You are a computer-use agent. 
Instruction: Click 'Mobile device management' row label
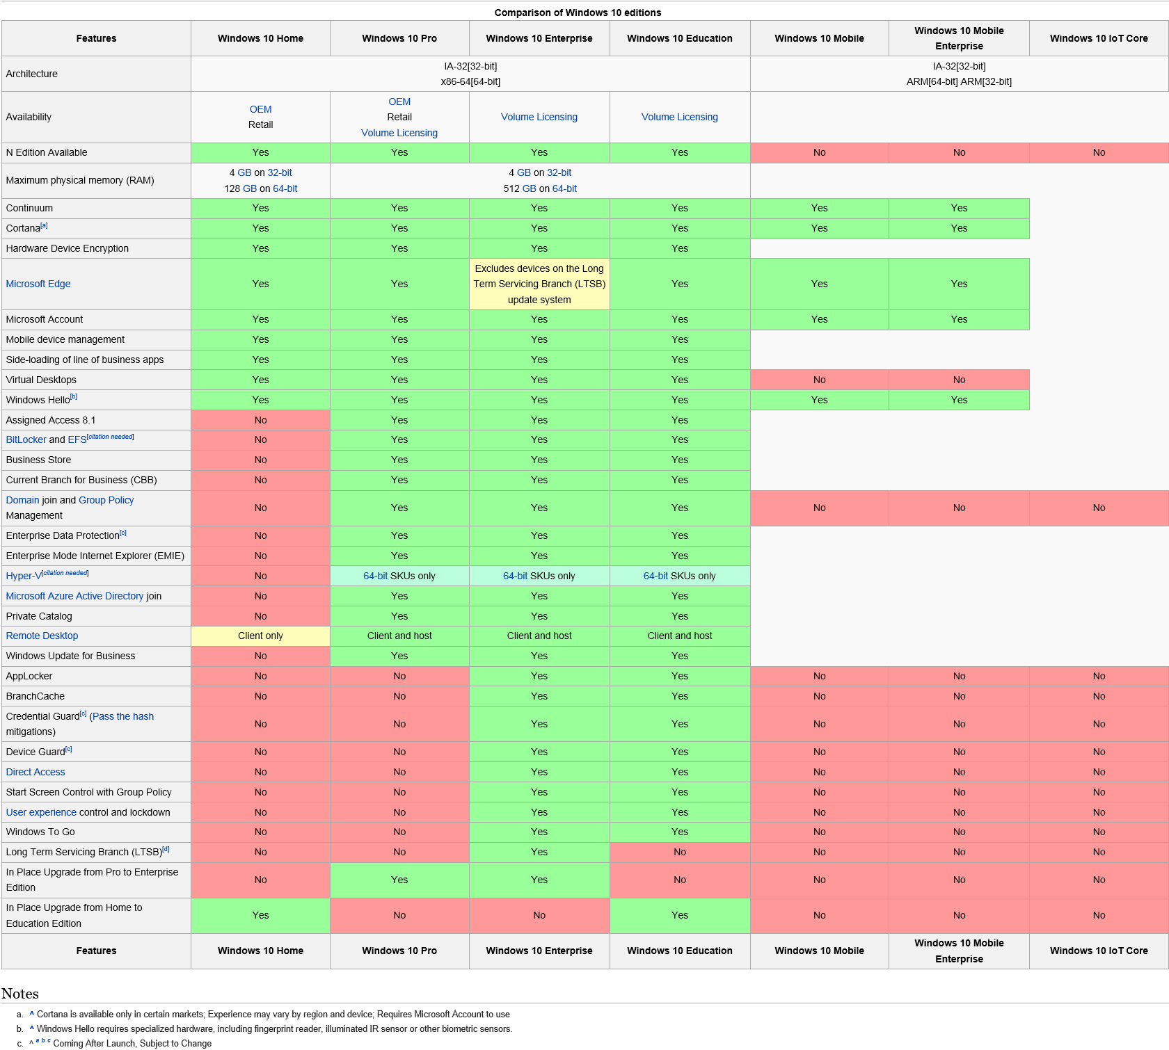(x=65, y=339)
